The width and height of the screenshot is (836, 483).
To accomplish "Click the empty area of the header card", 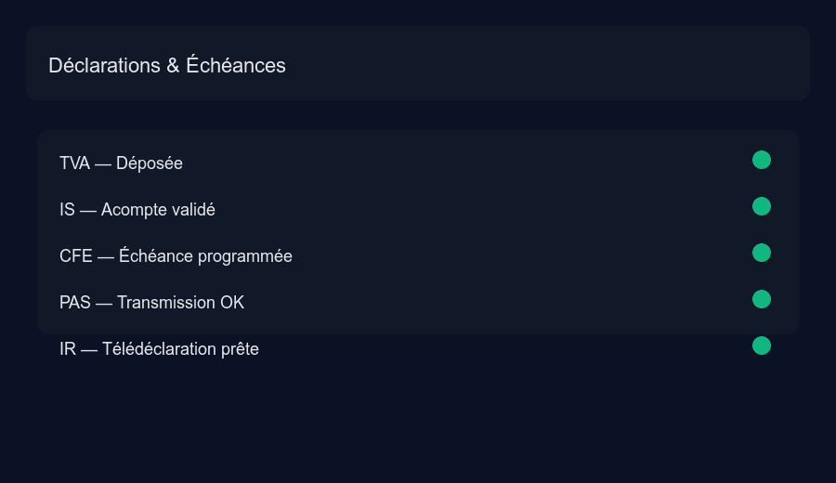I will tap(557, 63).
